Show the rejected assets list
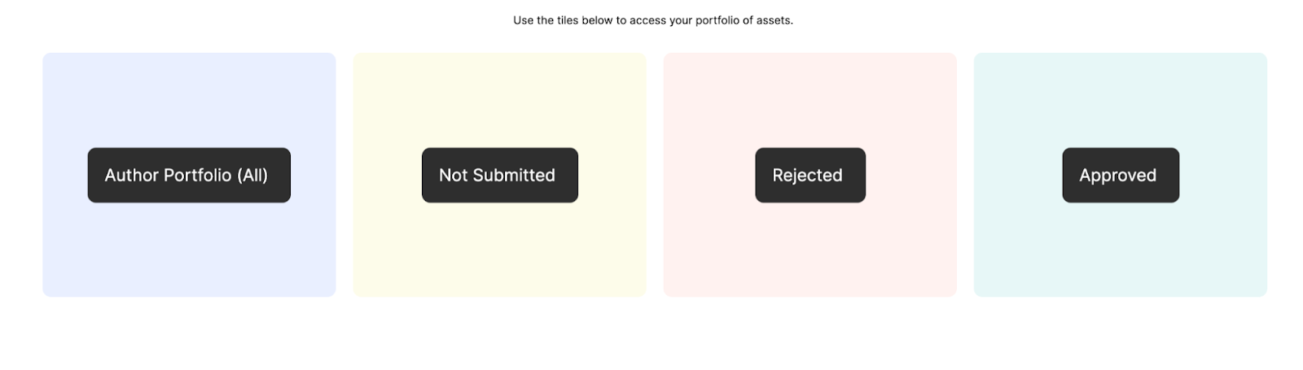1303x370 pixels. 809,175
